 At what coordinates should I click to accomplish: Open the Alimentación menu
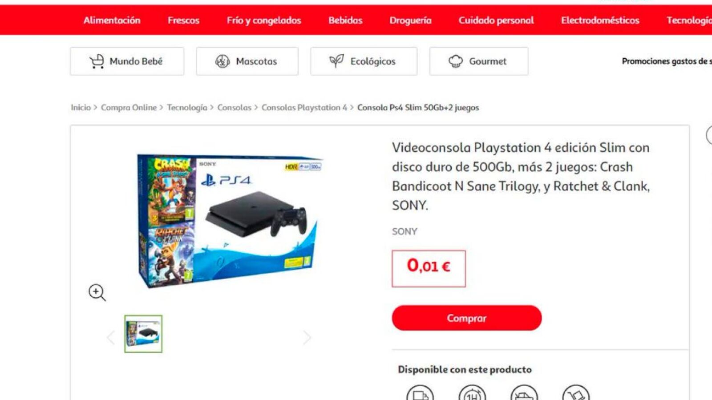(112, 20)
